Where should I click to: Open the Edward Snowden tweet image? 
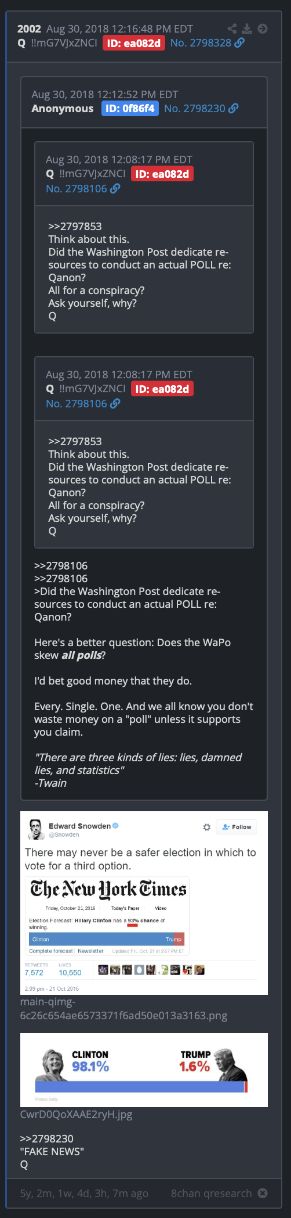144,903
